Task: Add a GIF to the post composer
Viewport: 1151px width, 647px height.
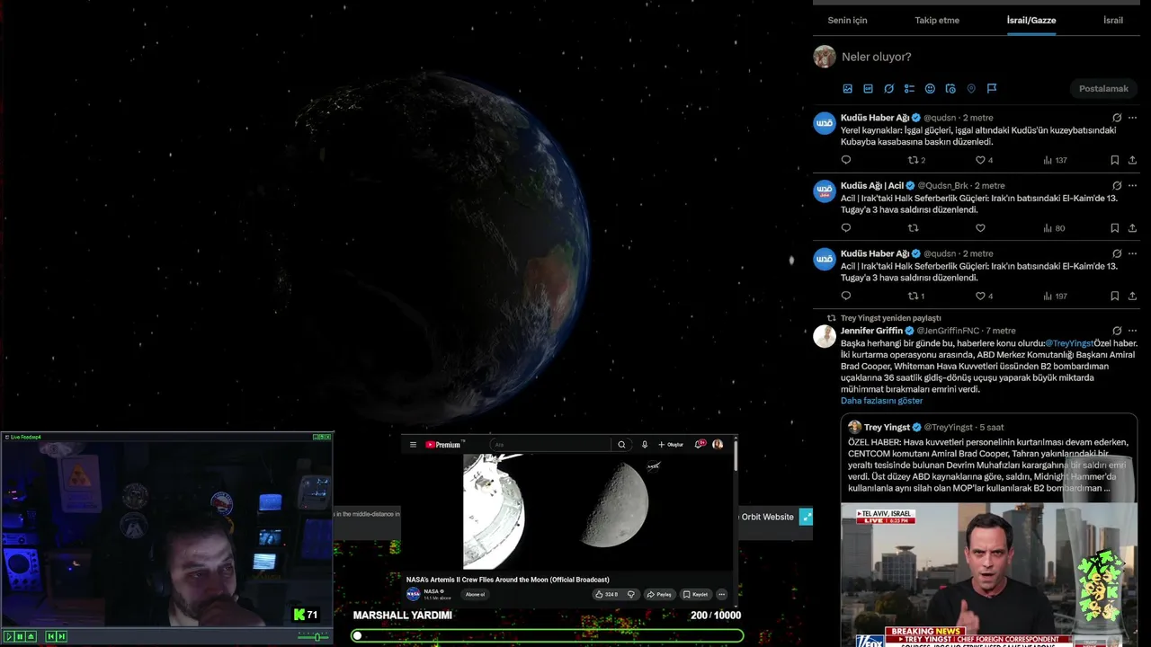Action: coord(868,89)
